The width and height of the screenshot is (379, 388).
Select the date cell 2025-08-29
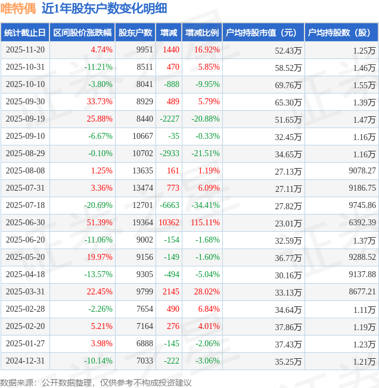(25, 153)
